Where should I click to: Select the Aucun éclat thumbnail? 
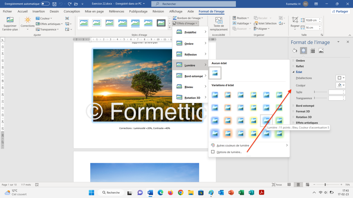(215, 73)
